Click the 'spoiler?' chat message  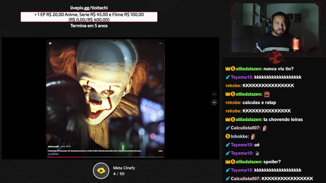point(272,162)
